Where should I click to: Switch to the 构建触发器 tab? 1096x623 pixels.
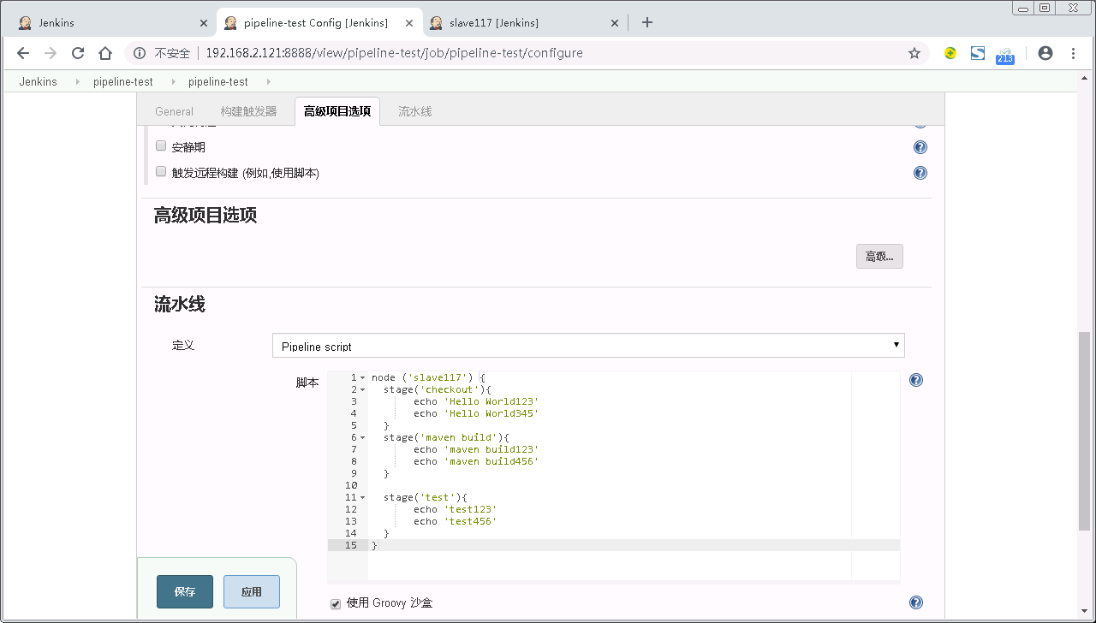(x=248, y=111)
